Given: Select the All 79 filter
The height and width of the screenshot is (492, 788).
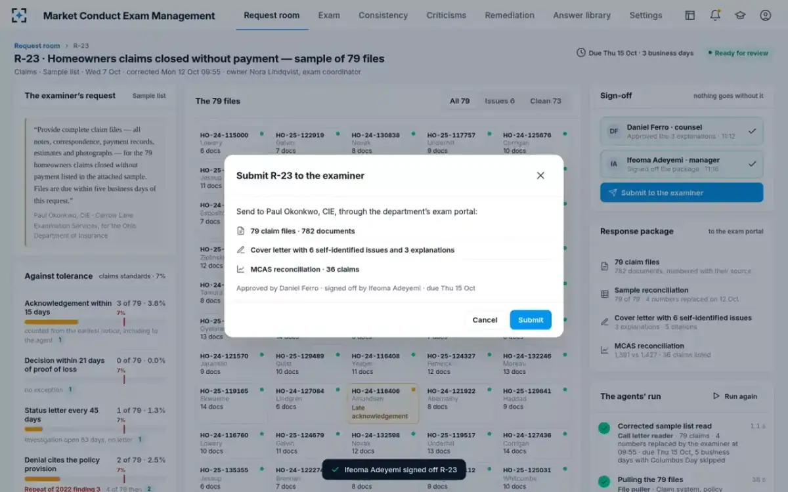Looking at the screenshot, I should click(x=460, y=101).
